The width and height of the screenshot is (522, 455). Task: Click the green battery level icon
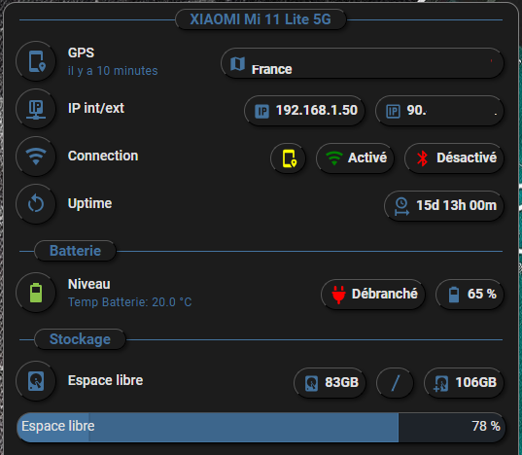[x=36, y=293]
